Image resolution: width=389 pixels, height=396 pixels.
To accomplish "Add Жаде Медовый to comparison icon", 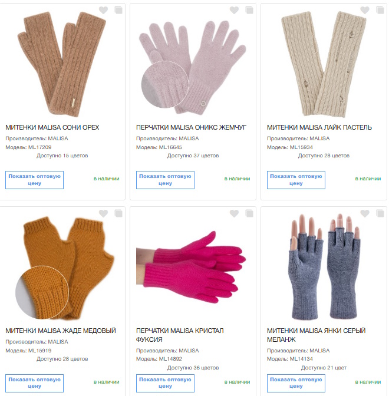I will (x=118, y=213).
